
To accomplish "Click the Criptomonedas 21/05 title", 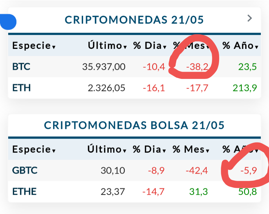I will click(x=134, y=20).
